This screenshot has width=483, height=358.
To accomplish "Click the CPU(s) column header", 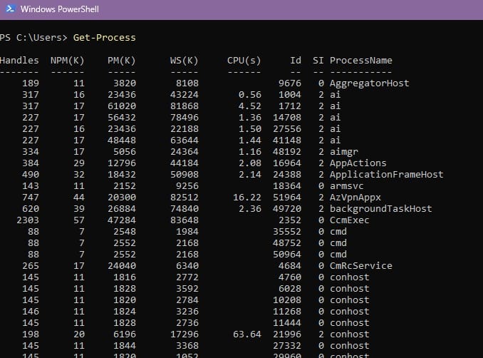I will pyautogui.click(x=244, y=61).
